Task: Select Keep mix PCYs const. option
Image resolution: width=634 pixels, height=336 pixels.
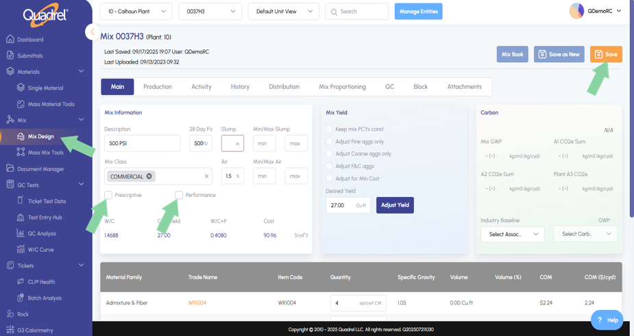Action: pos(329,129)
